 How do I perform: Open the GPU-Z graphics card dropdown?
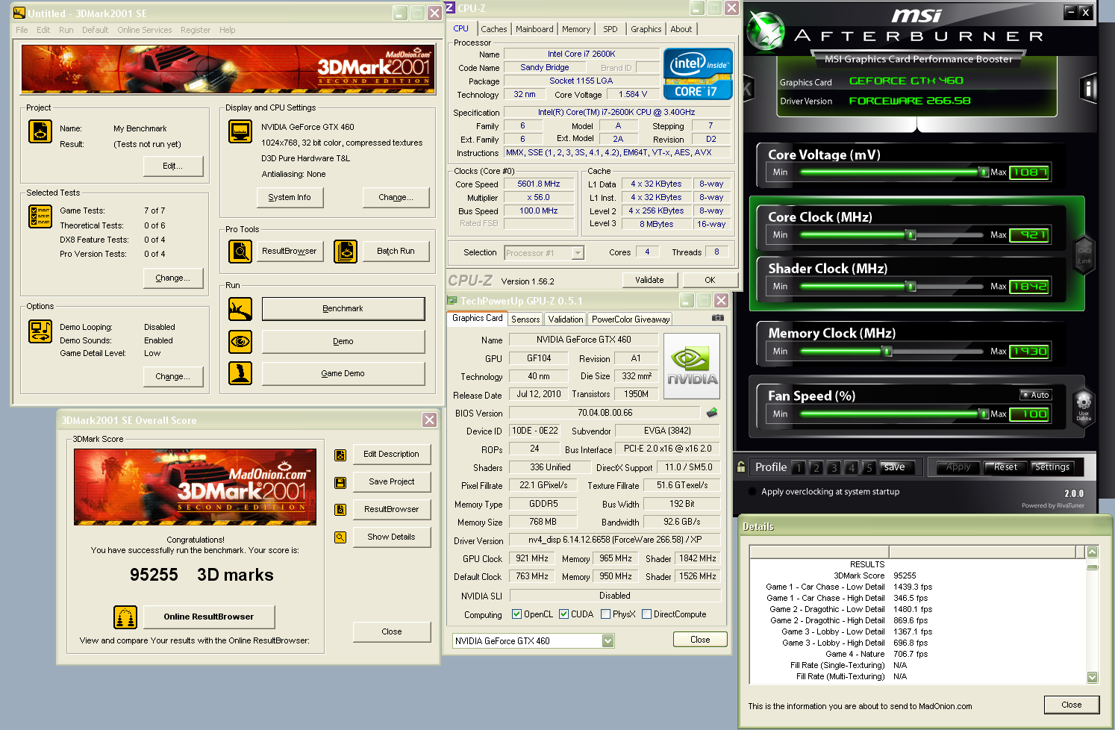(608, 640)
